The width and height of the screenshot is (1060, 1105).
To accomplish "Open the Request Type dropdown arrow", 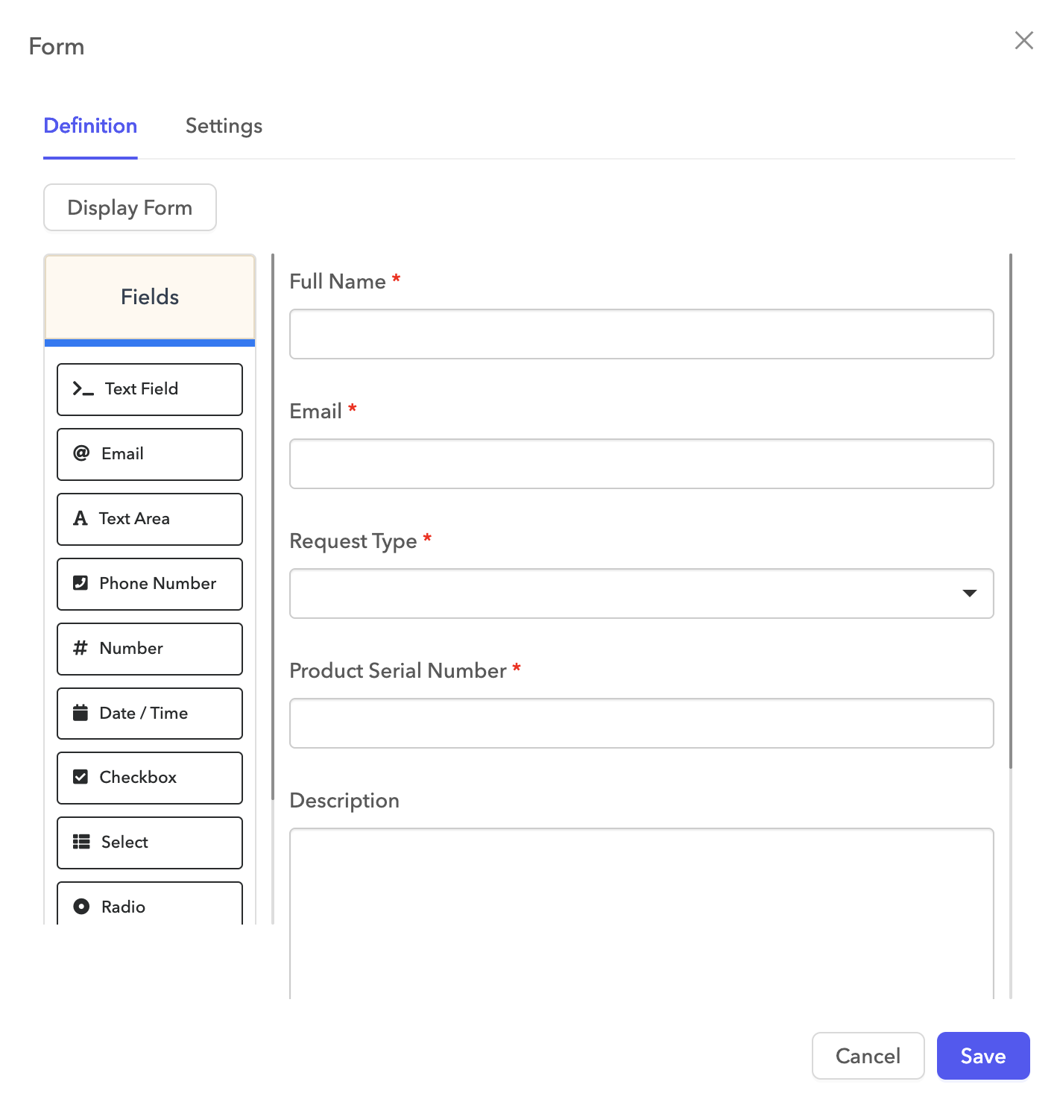I will (969, 594).
